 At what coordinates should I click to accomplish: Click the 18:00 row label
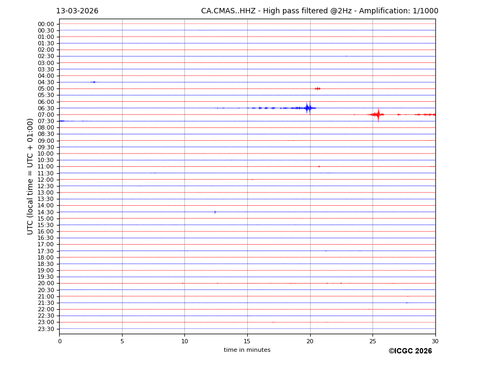(x=46, y=257)
